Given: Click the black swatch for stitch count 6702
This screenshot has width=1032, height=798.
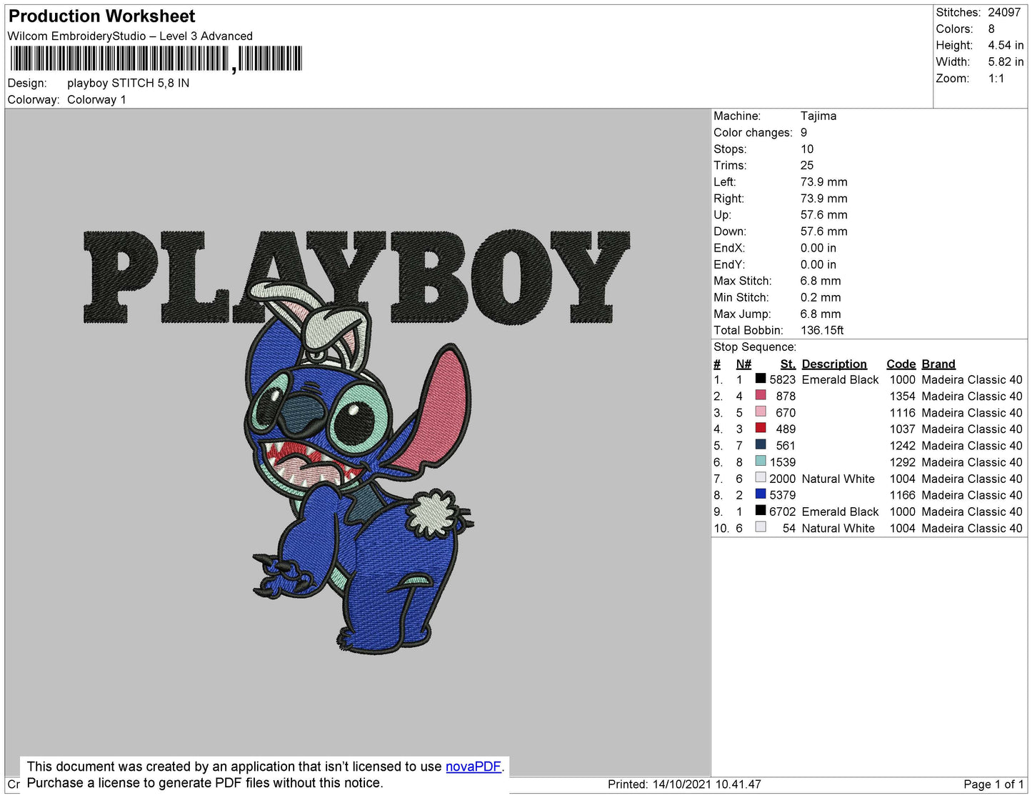Looking at the screenshot, I should [x=761, y=510].
